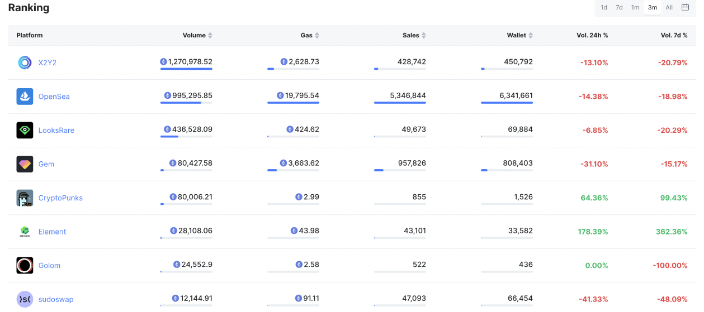
Task: Open the CryptoPunks platform link
Action: 60,198
